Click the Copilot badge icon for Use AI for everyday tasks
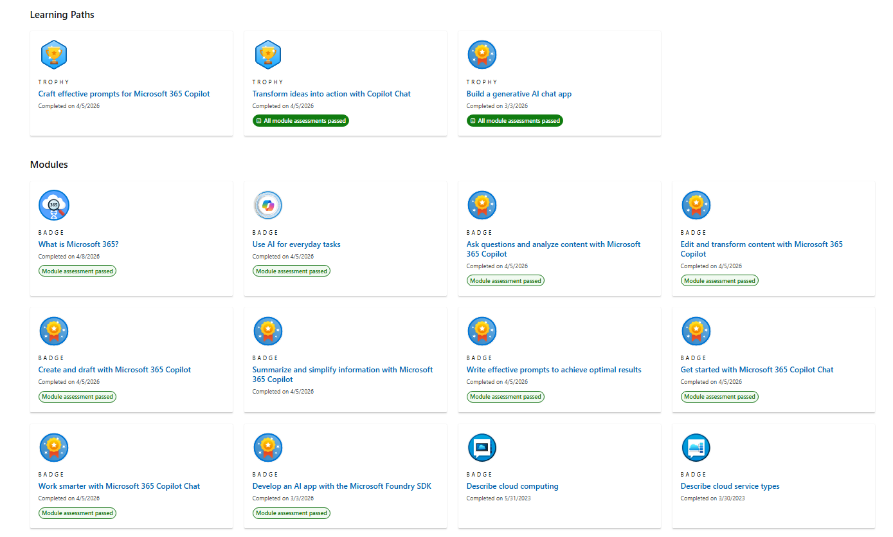893x537 pixels. point(268,205)
